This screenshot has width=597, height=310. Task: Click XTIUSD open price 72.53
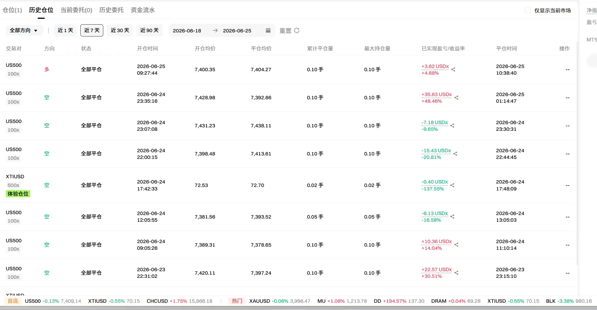pyautogui.click(x=201, y=185)
